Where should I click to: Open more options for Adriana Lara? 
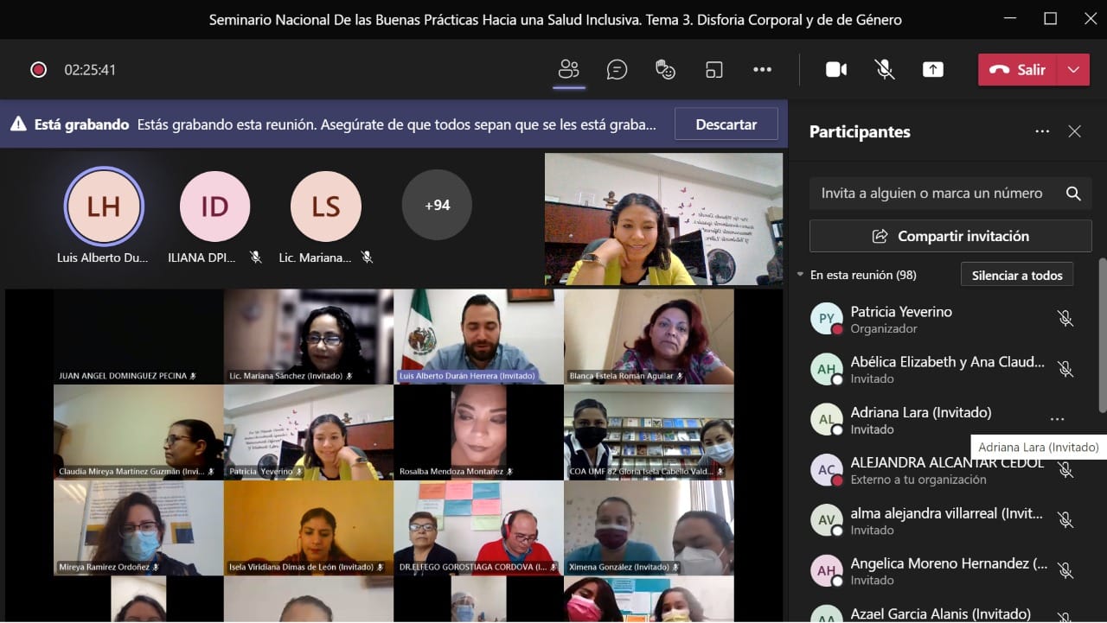point(1057,420)
